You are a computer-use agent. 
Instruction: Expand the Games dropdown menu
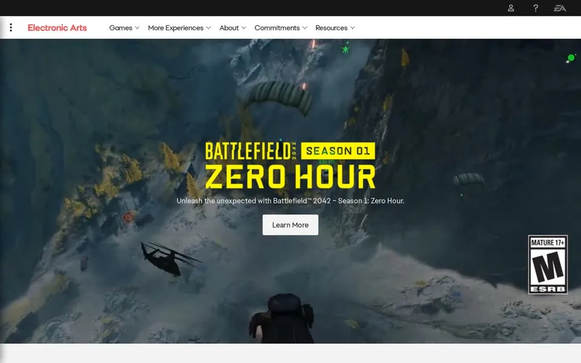pyautogui.click(x=124, y=28)
